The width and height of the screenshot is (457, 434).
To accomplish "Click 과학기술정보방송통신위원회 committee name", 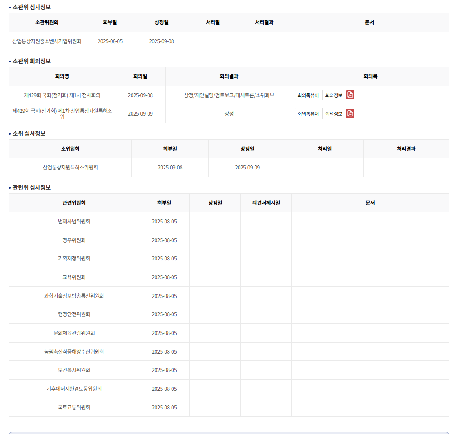I will [74, 296].
